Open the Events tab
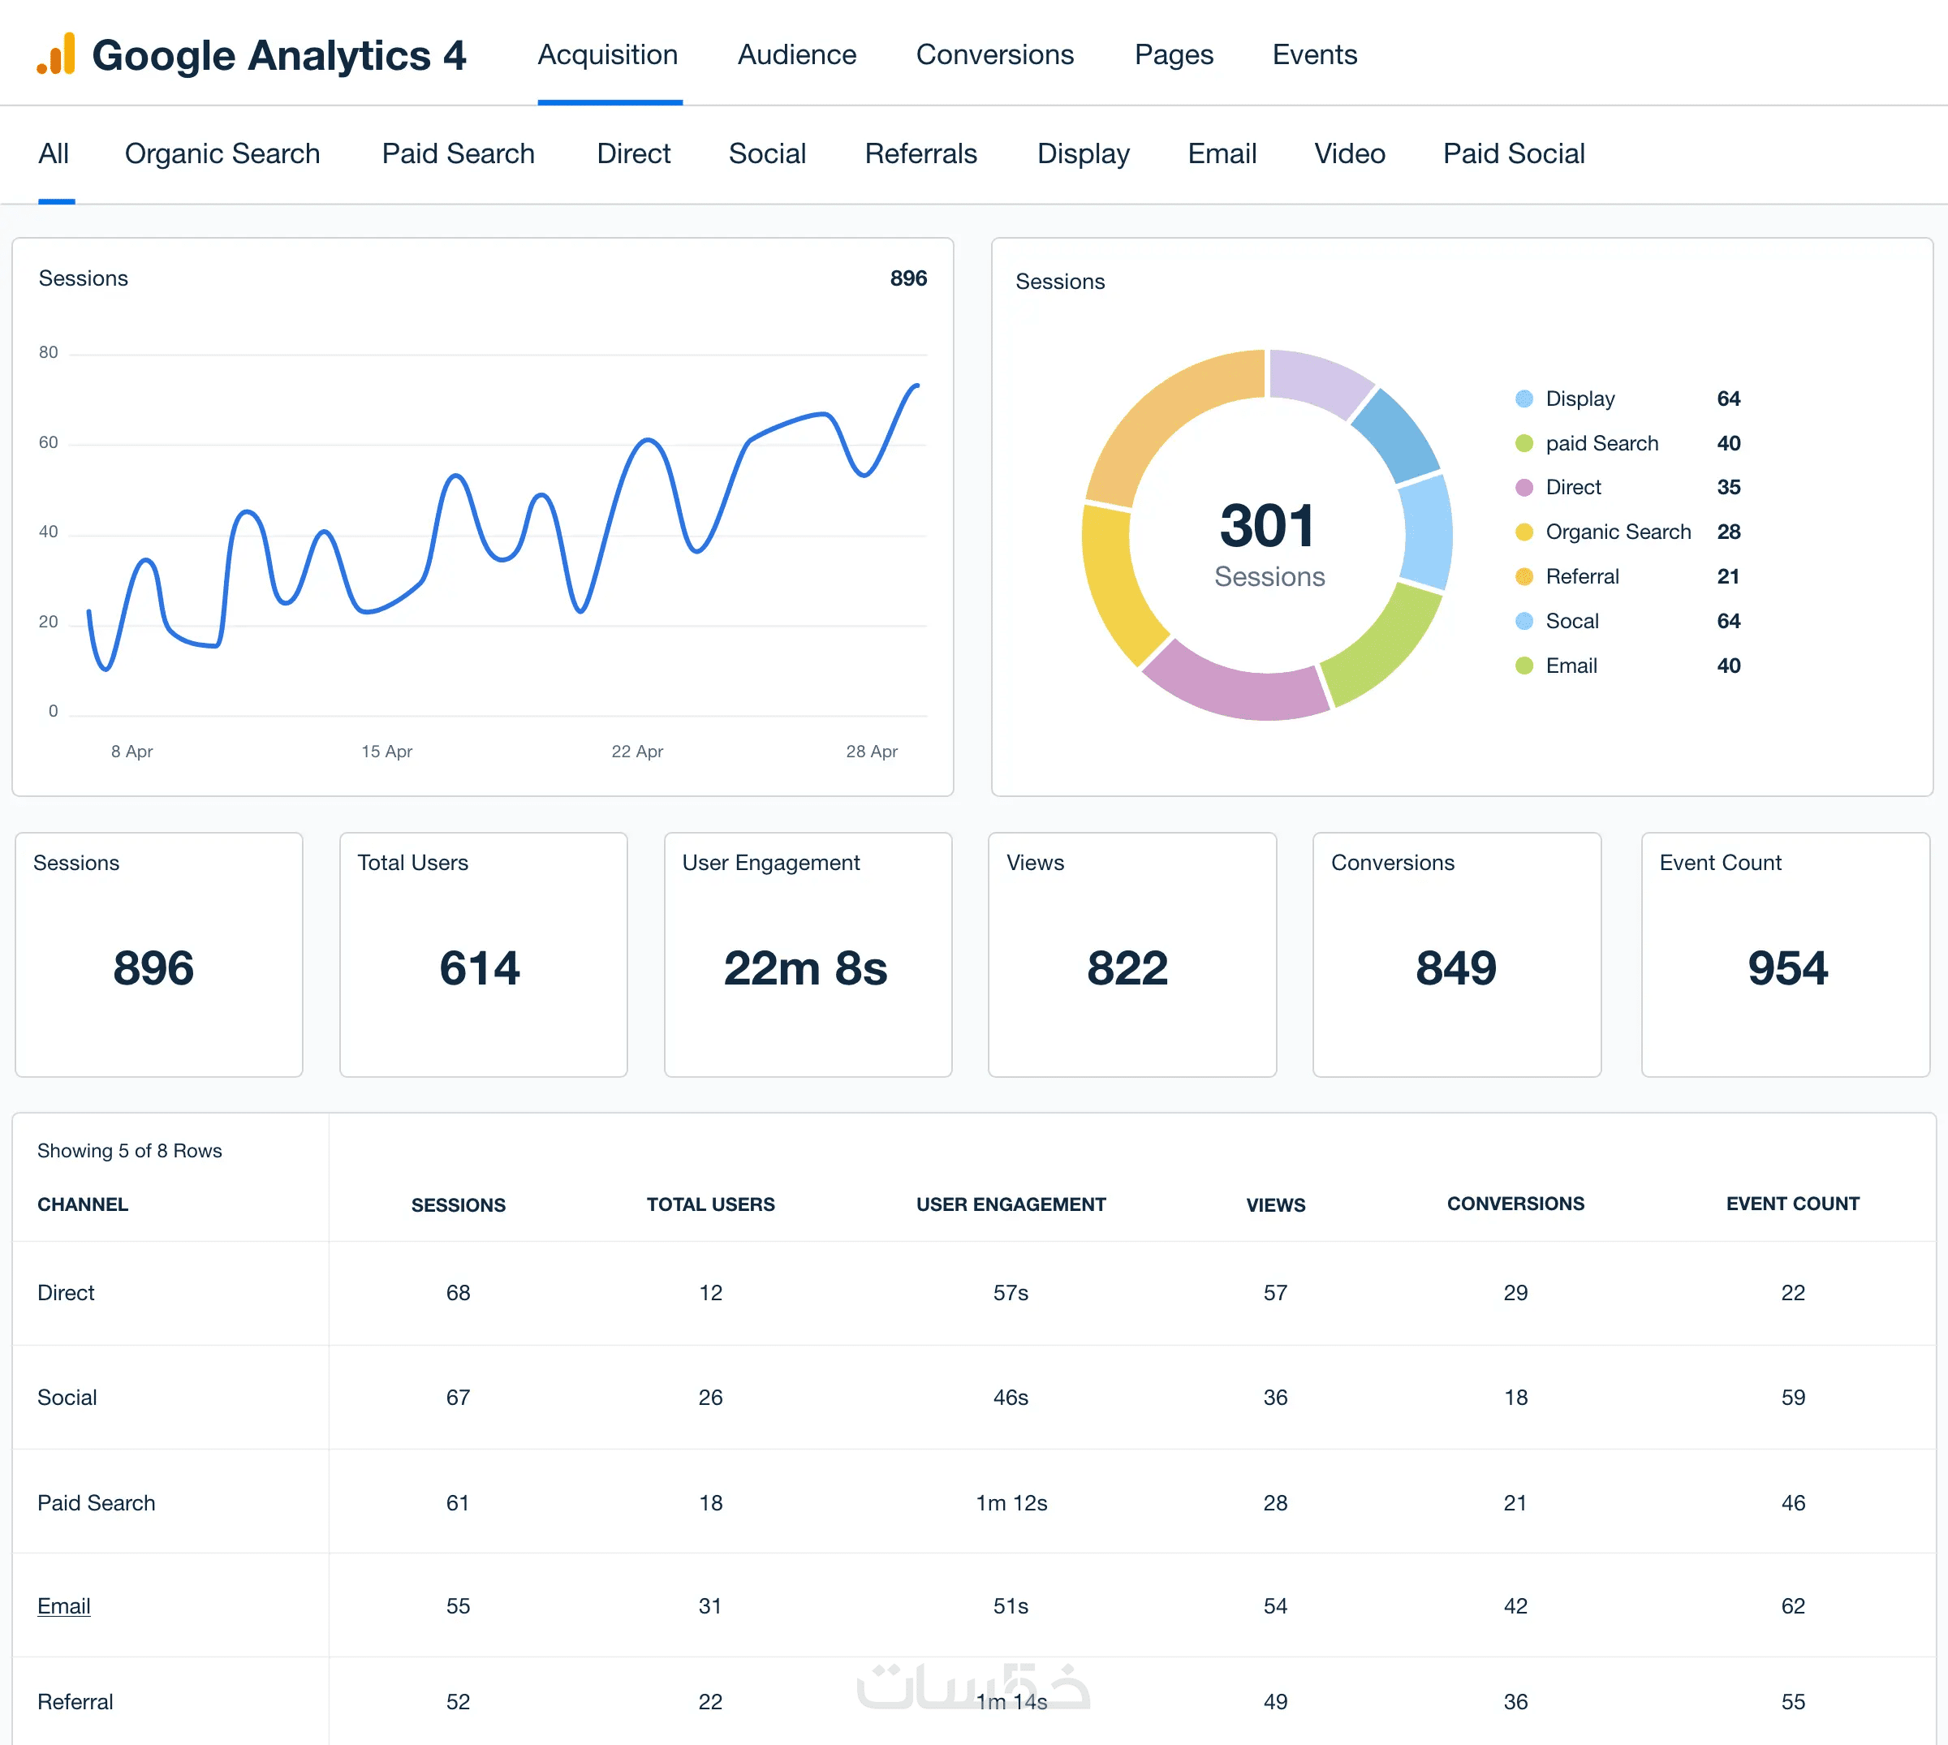The image size is (1948, 1745). 1313,54
